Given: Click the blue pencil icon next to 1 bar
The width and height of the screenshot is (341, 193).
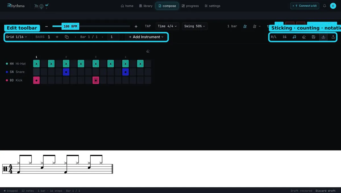Looking at the screenshot, I should pos(245,26).
